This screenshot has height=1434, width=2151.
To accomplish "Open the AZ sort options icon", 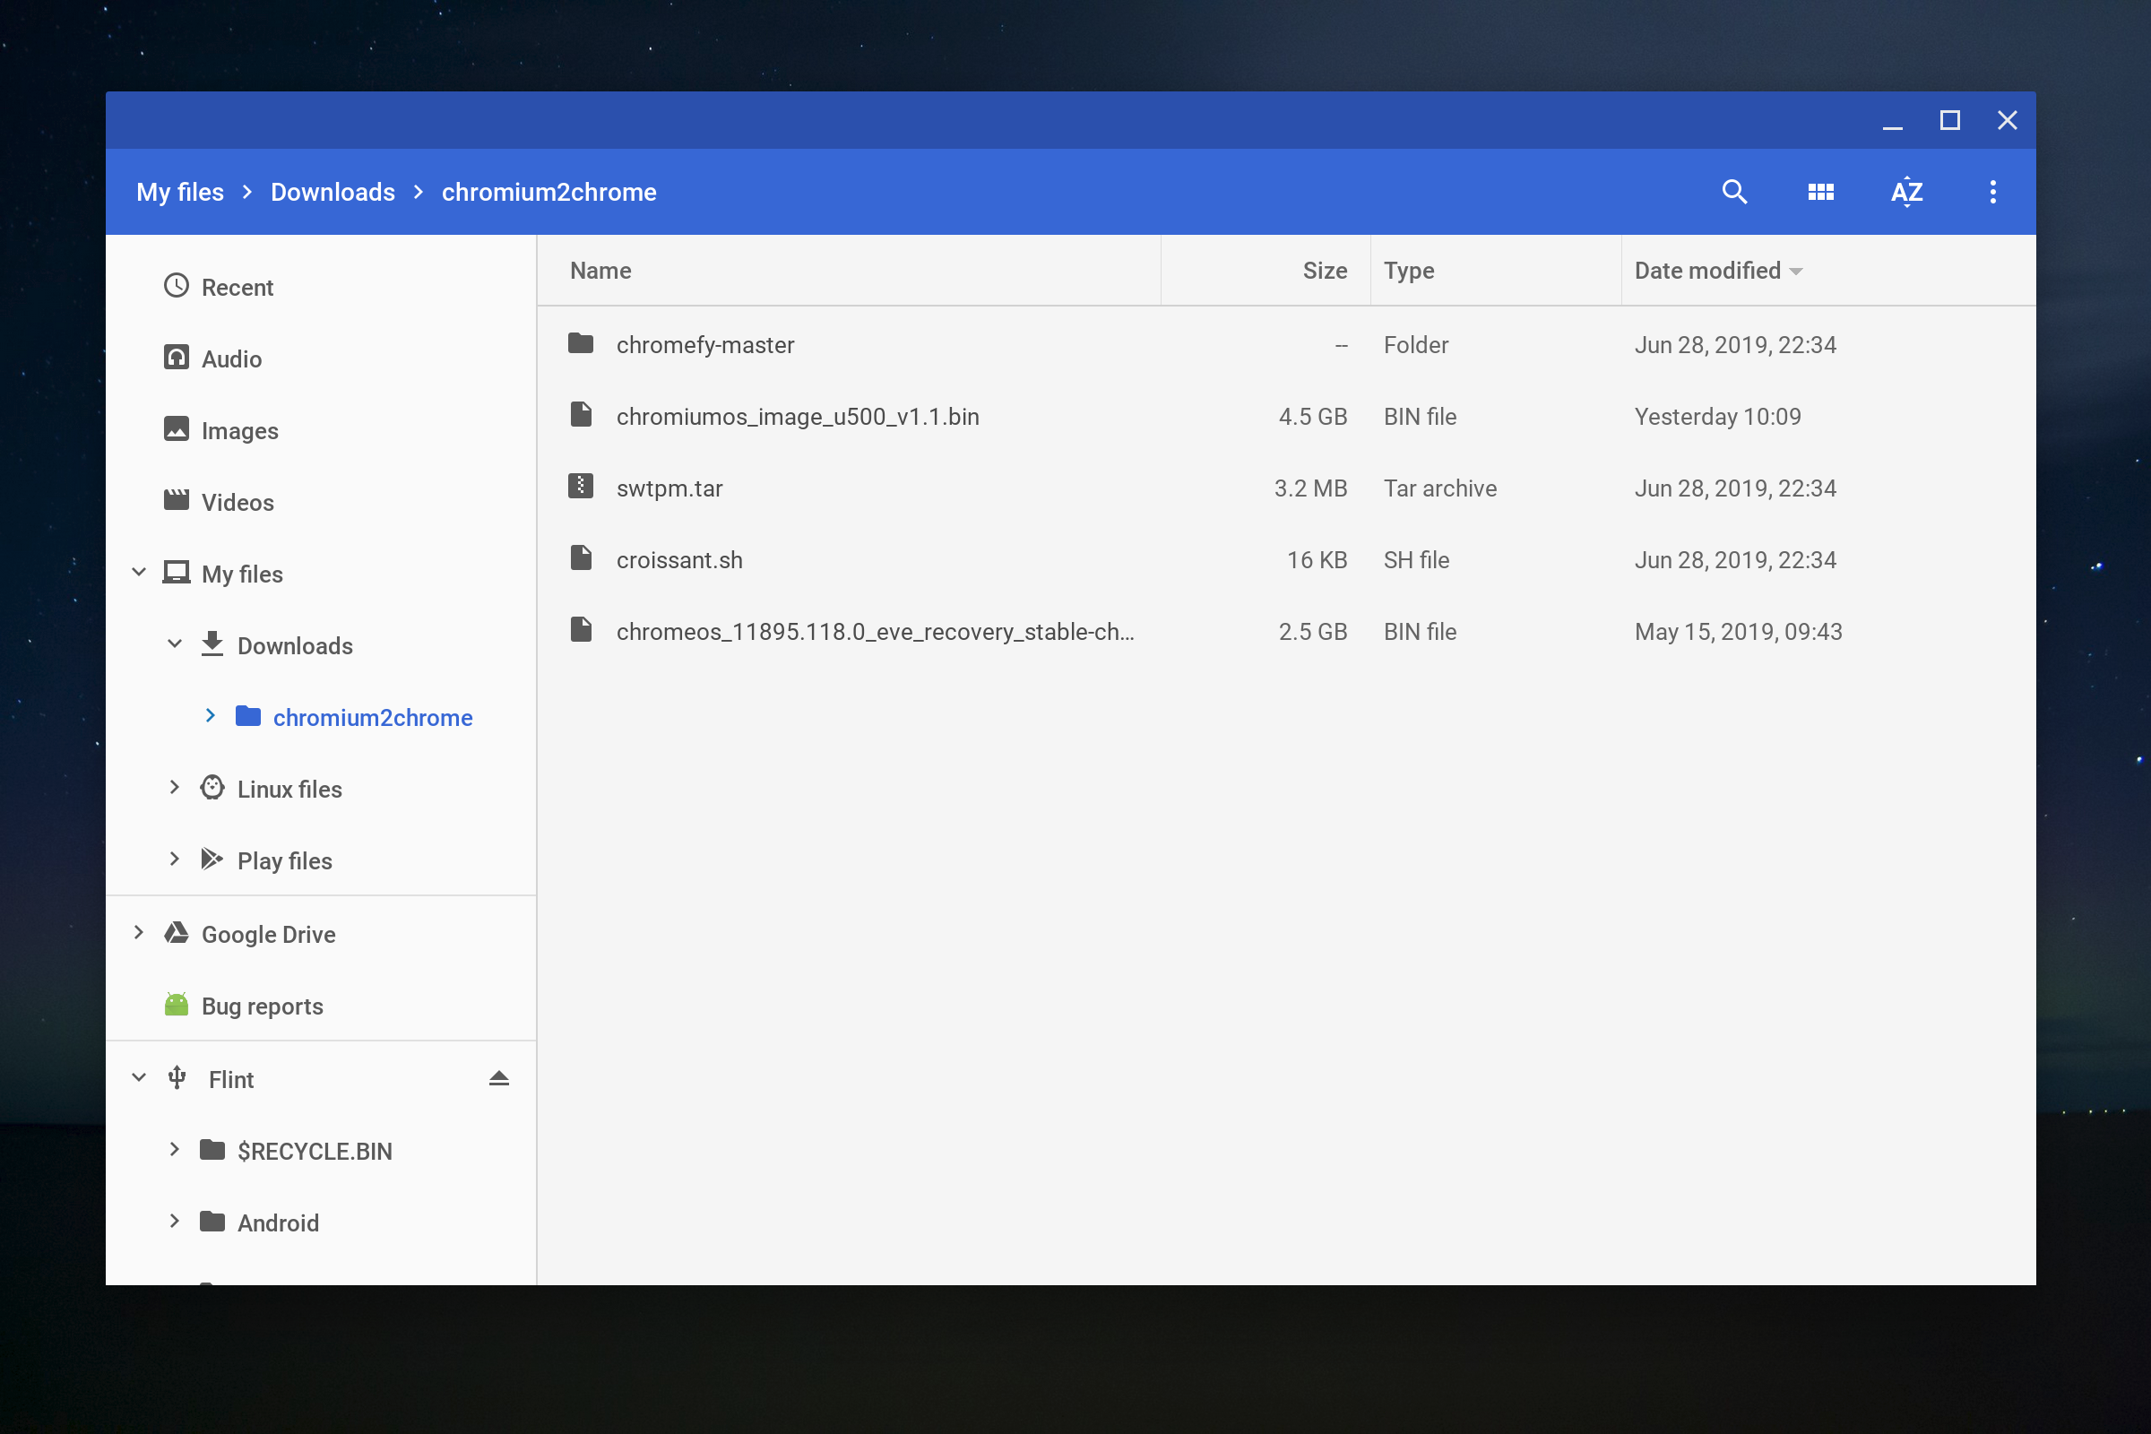I will (x=1906, y=192).
